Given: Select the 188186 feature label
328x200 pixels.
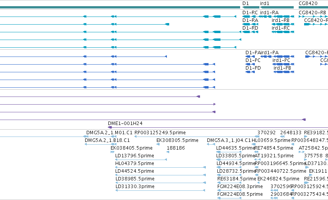Looking at the screenshot, I should (x=176, y=148).
